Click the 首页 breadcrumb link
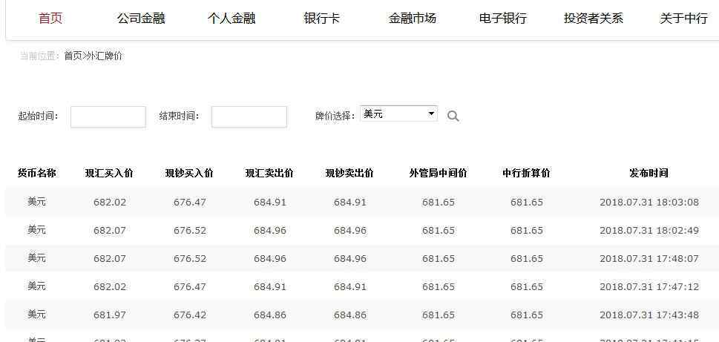 (73, 56)
